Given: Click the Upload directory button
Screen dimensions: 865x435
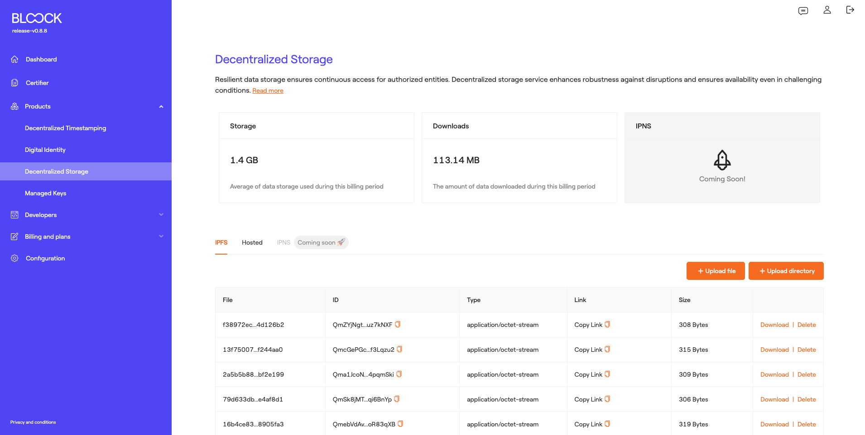Looking at the screenshot, I should click(x=786, y=271).
